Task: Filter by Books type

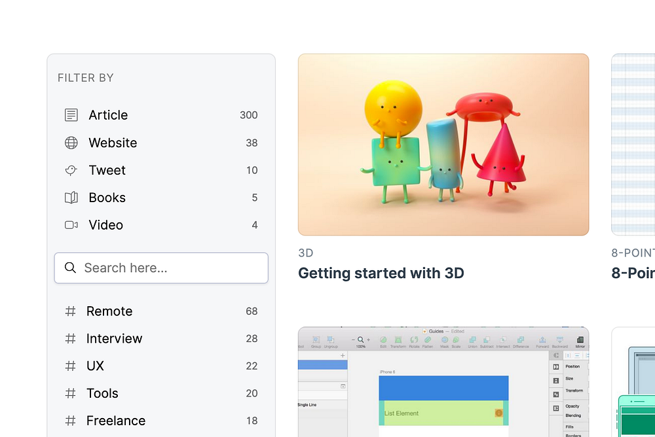Action: pyautogui.click(x=161, y=198)
